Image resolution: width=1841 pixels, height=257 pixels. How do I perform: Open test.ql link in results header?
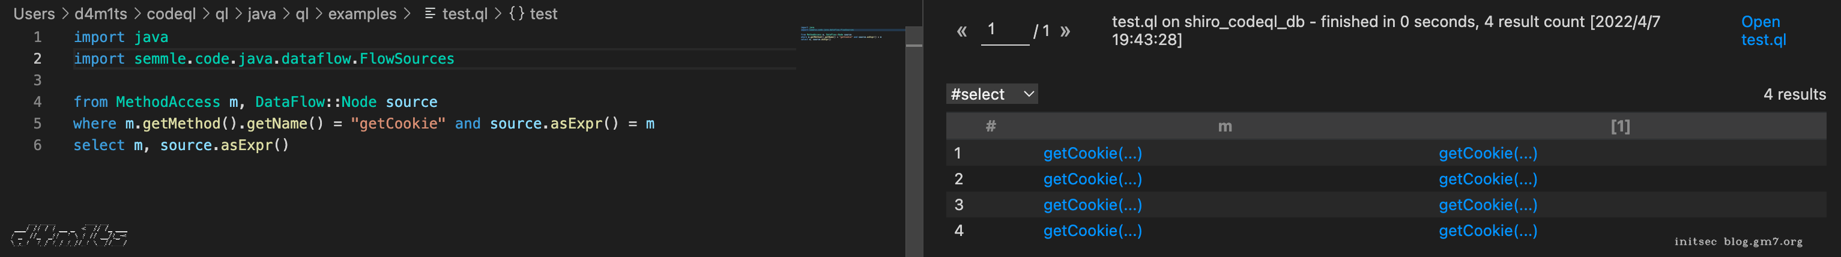1762,31
